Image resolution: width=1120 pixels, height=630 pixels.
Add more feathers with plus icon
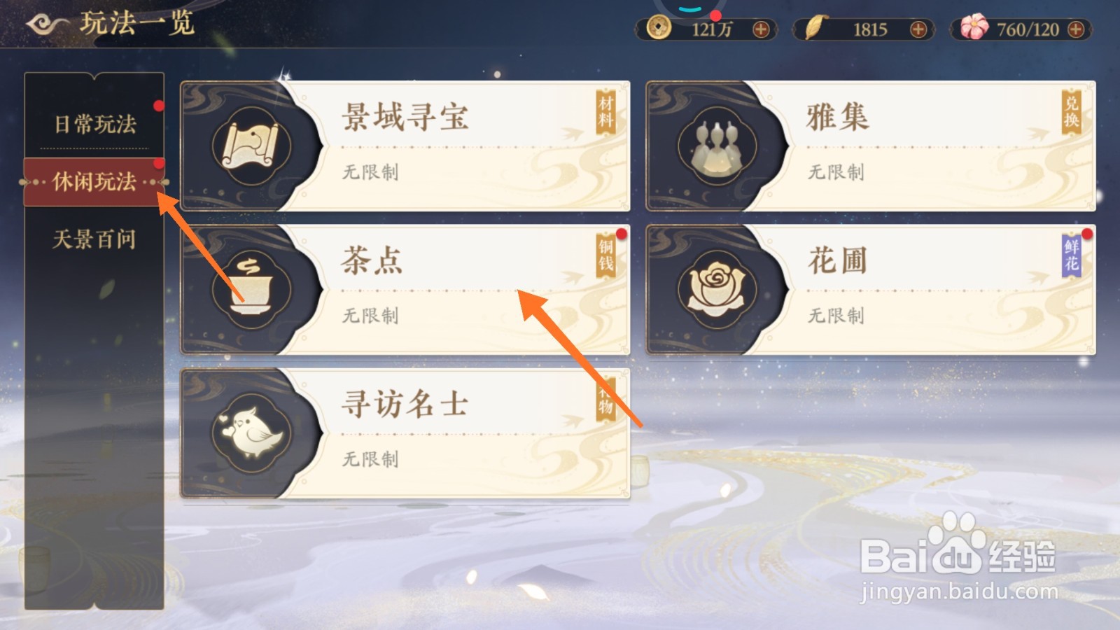pyautogui.click(x=918, y=29)
